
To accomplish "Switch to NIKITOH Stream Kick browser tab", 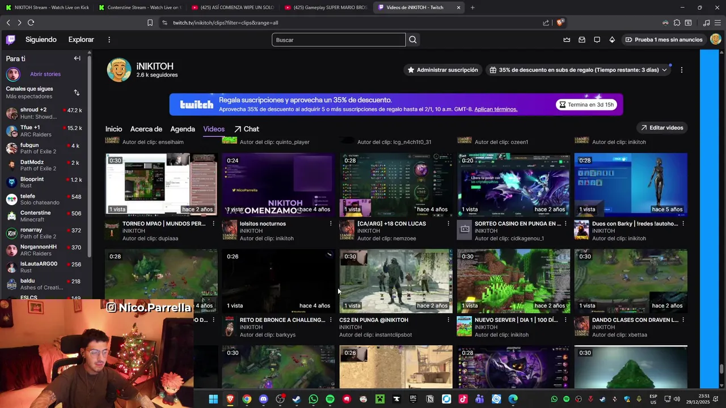I will [47, 7].
